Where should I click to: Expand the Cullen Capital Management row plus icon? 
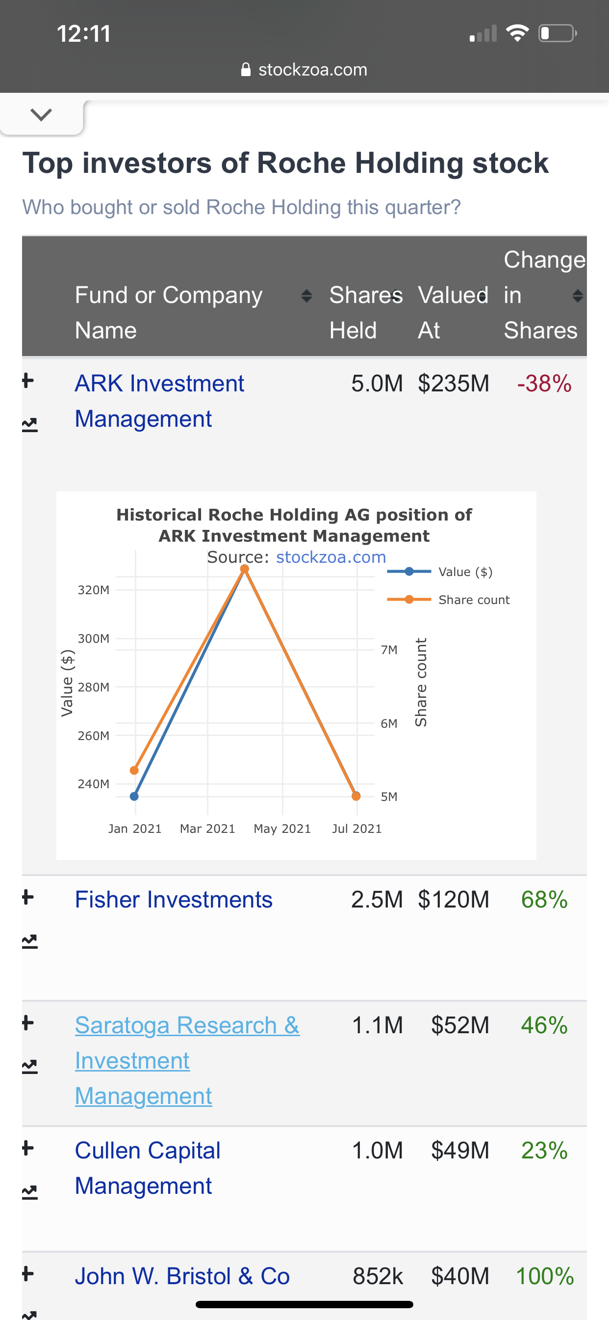tap(28, 1148)
